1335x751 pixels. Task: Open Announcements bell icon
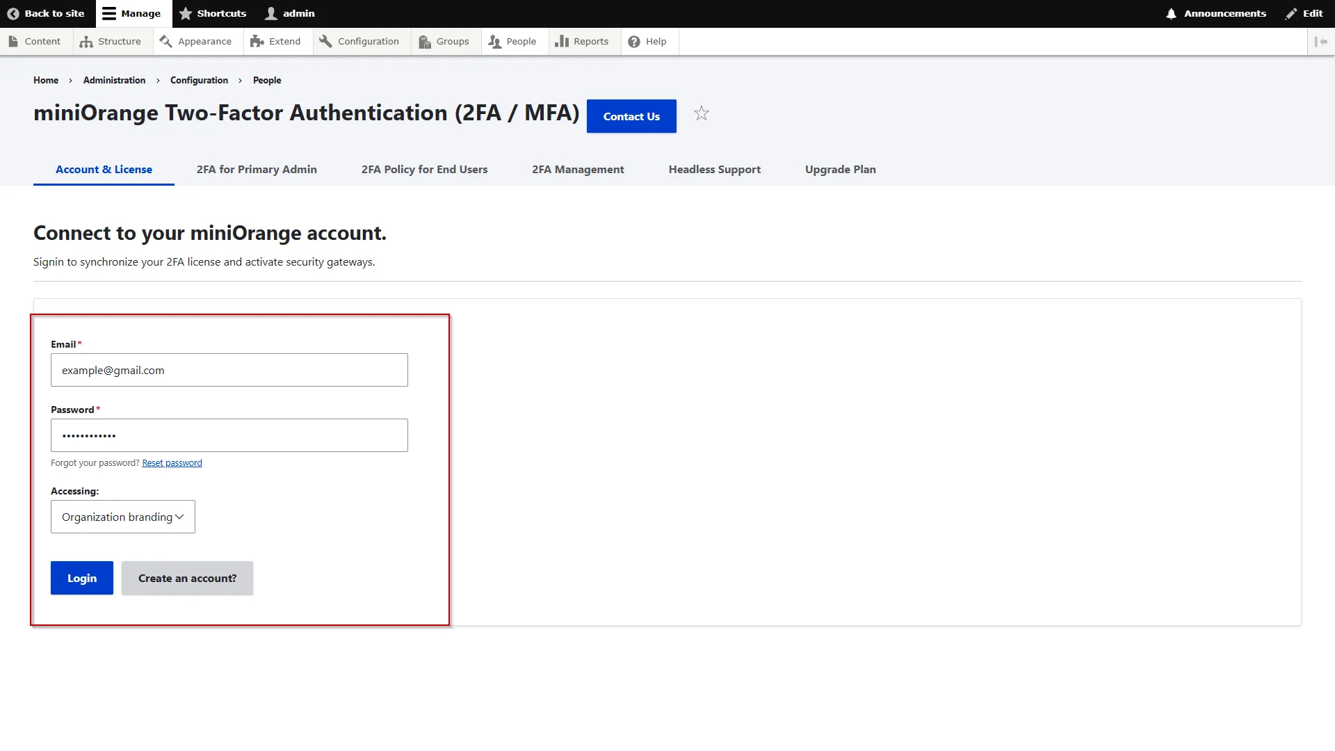tap(1172, 13)
